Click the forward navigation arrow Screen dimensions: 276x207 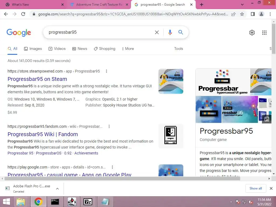click(x=15, y=14)
